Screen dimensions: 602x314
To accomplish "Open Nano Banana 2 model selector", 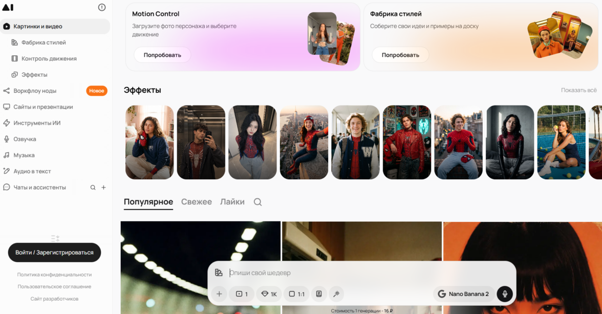I will [x=463, y=294].
